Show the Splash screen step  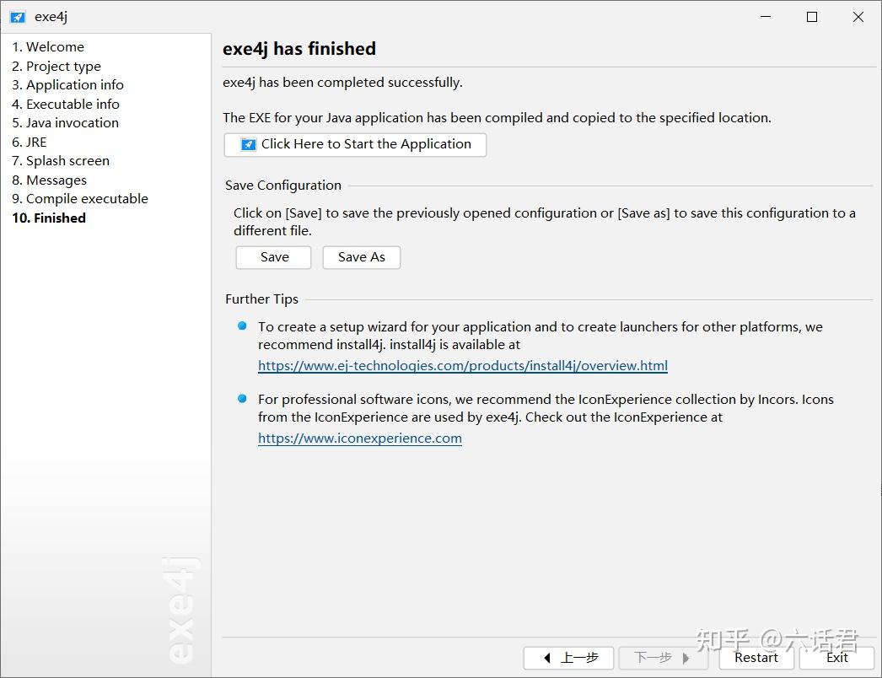tap(61, 161)
